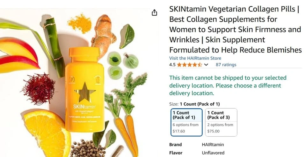Click the share icon above the product image
This screenshot has width=306, height=157.
click(x=154, y=13)
